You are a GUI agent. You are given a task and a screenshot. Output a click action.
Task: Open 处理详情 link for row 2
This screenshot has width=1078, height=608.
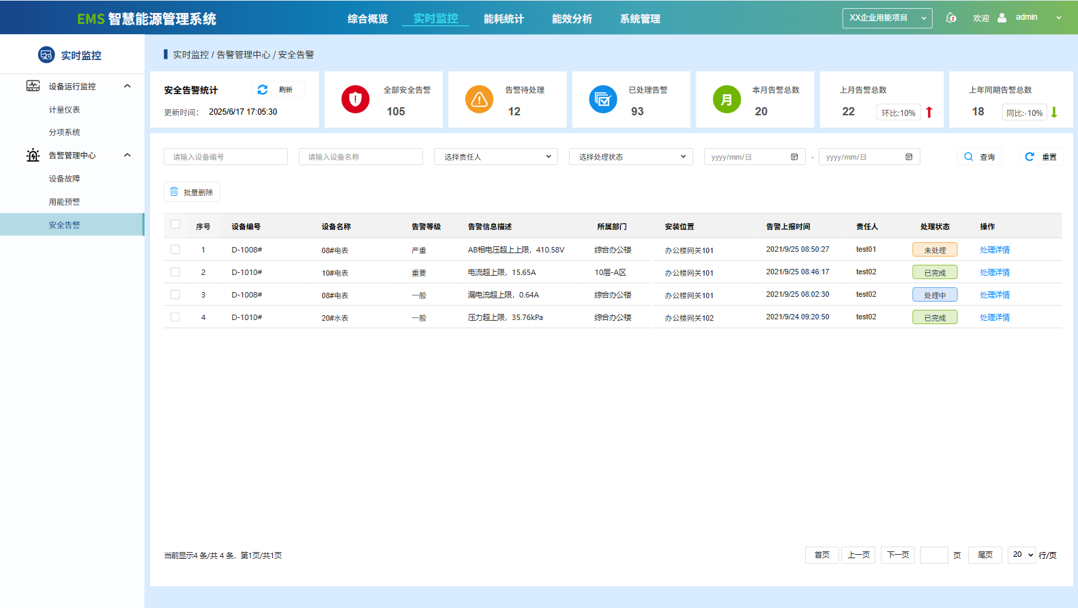point(994,272)
